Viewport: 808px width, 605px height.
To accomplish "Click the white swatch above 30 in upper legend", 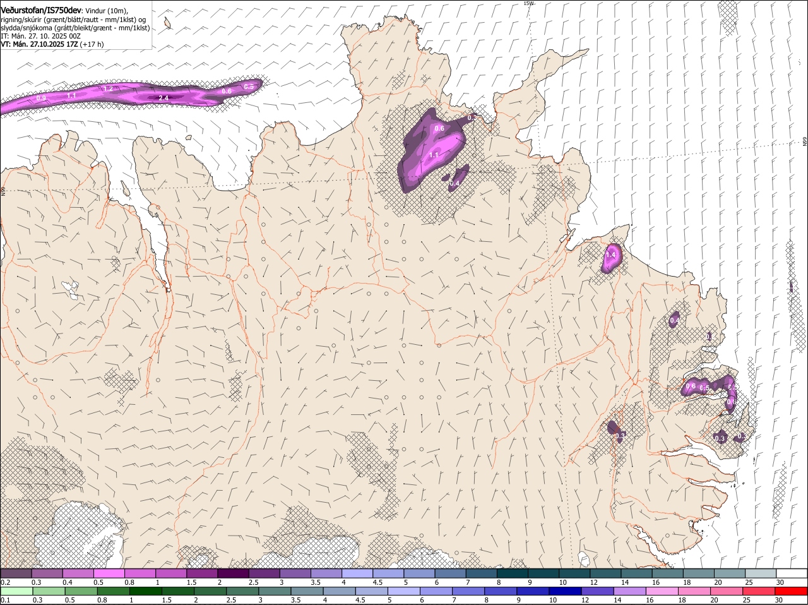I will coord(792,573).
